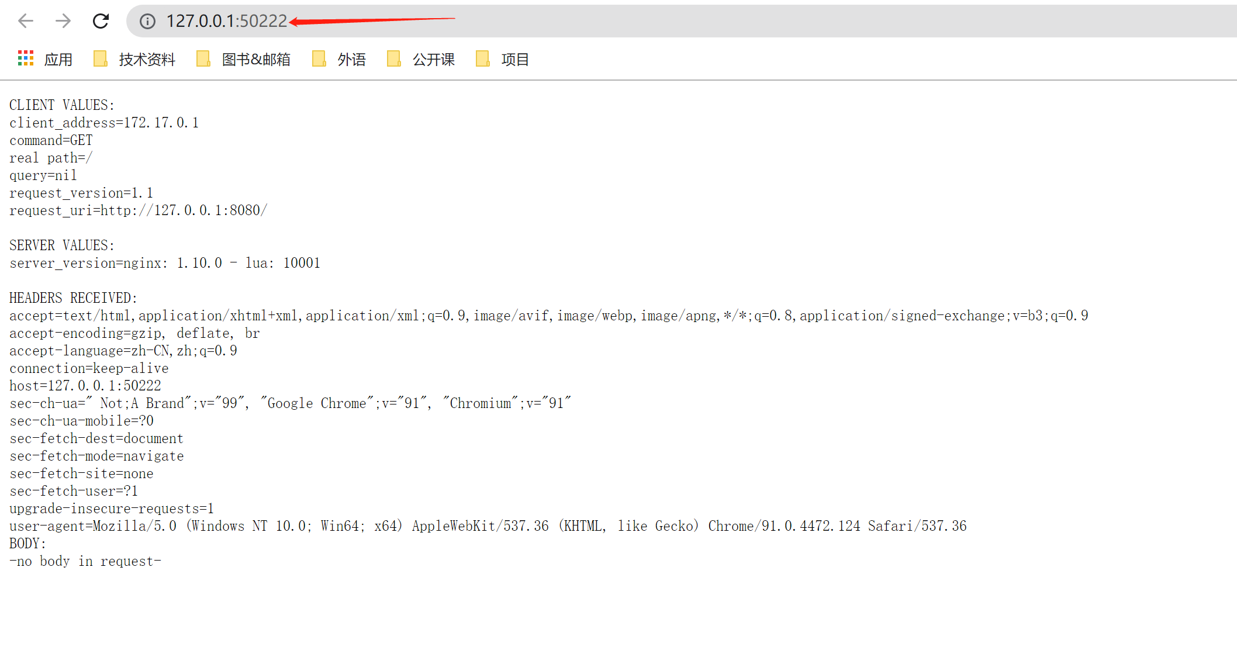Click the 公开课 bookmark folder icon
1237x657 pixels.
394,58
